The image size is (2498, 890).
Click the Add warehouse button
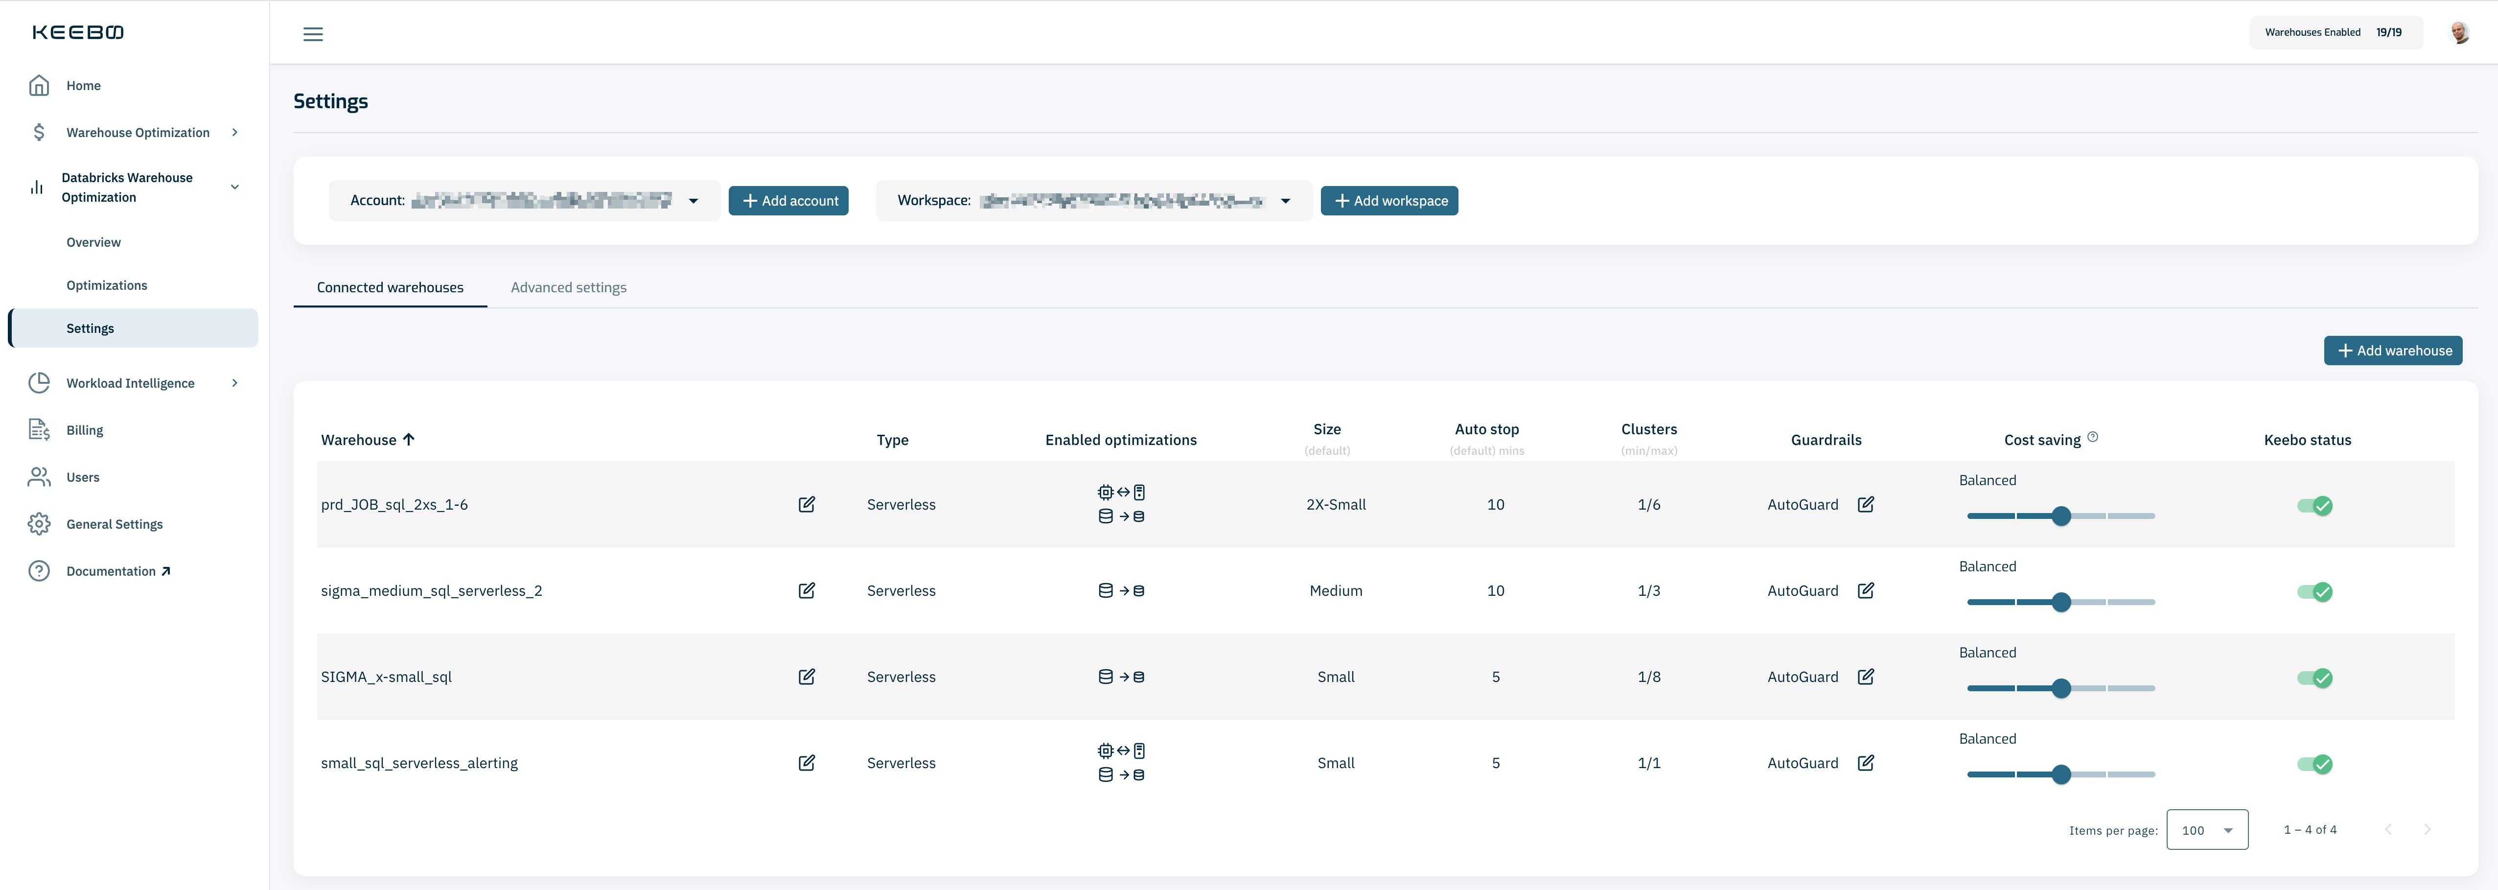pos(2392,351)
